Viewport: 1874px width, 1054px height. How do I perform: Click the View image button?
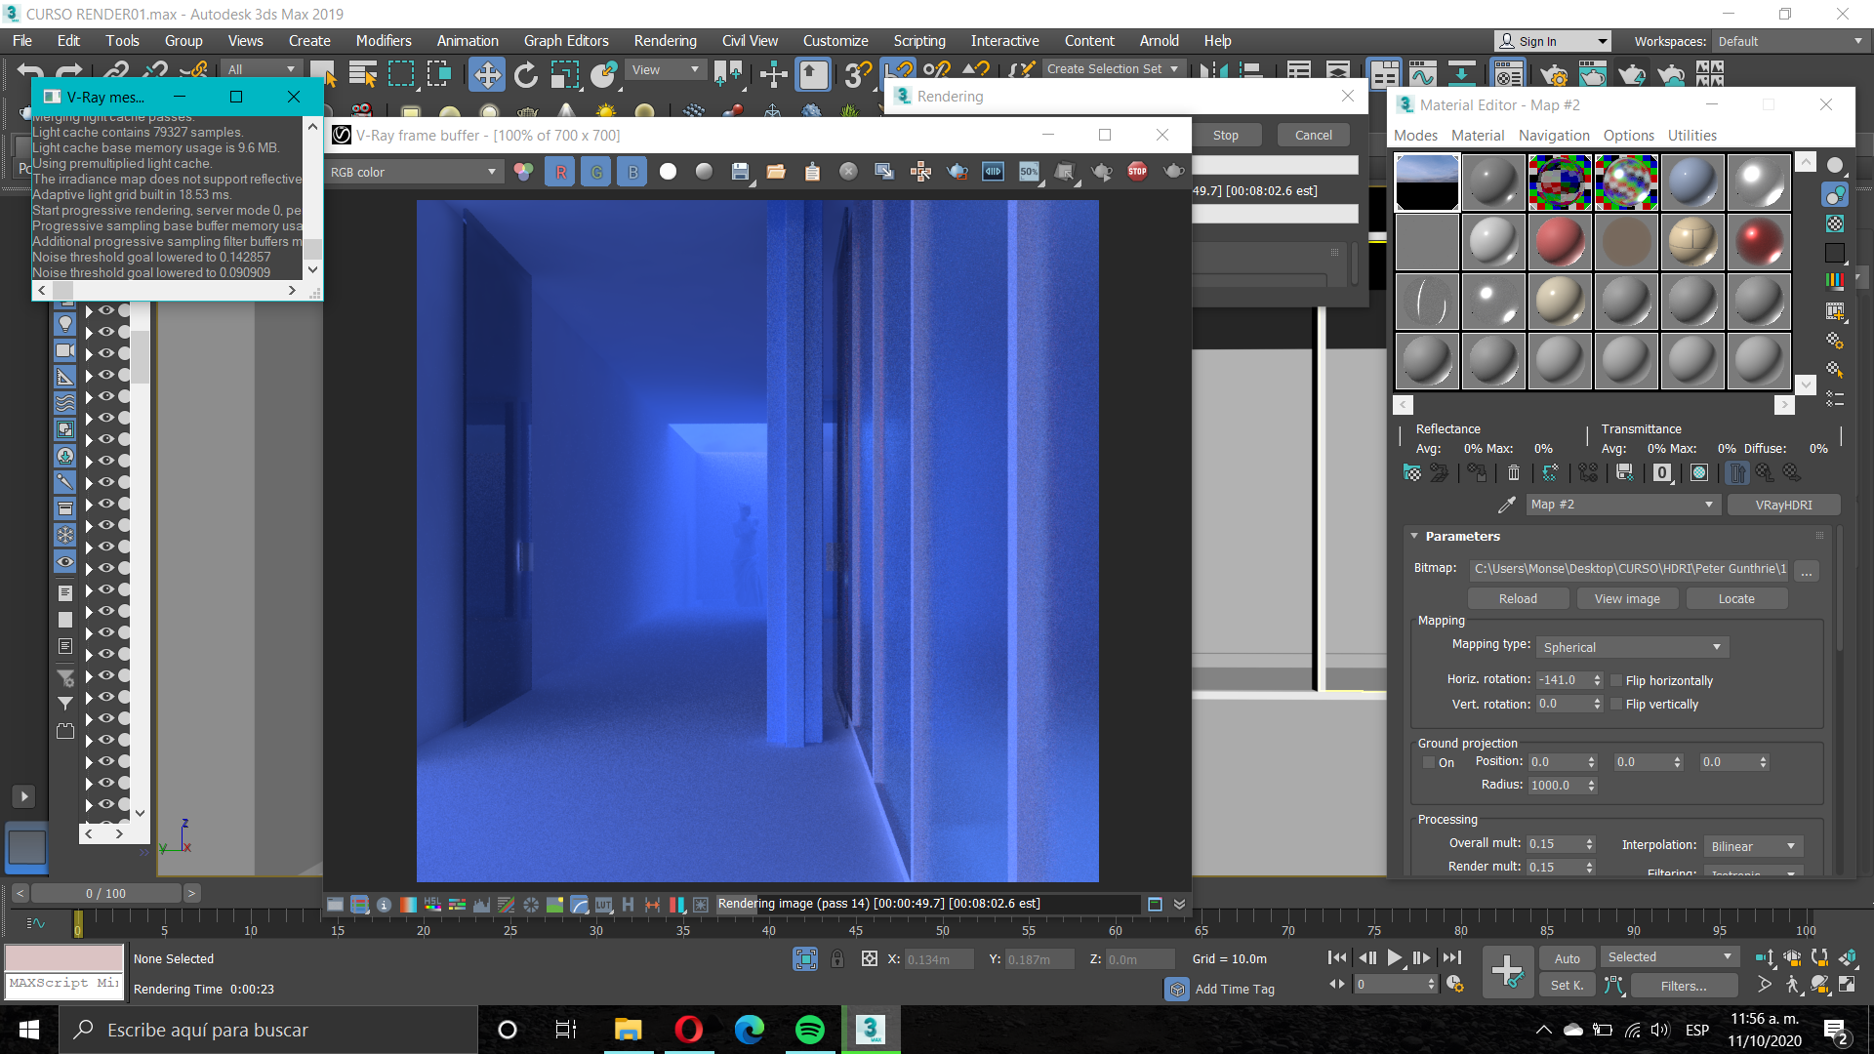(x=1627, y=599)
